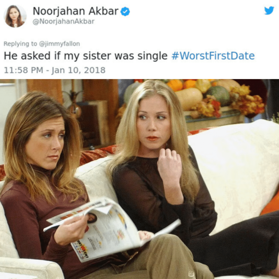
Task: Follow the #WorstFirstDate hashtag
Action: point(213,56)
